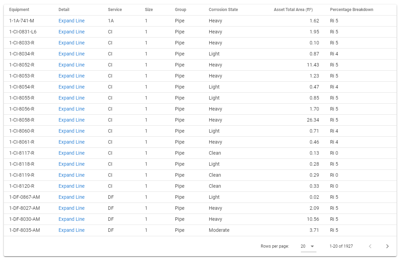This screenshot has height=259, width=399.
Task: Go to the next page of results
Action: (x=387, y=246)
